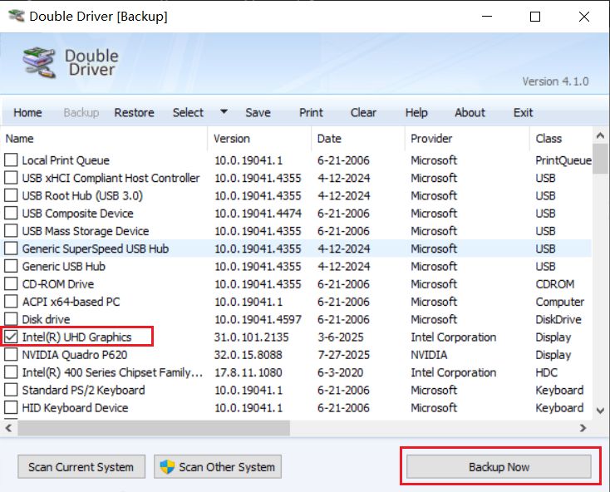Click the Scan Current System button
This screenshot has height=492, width=610.
point(81,467)
